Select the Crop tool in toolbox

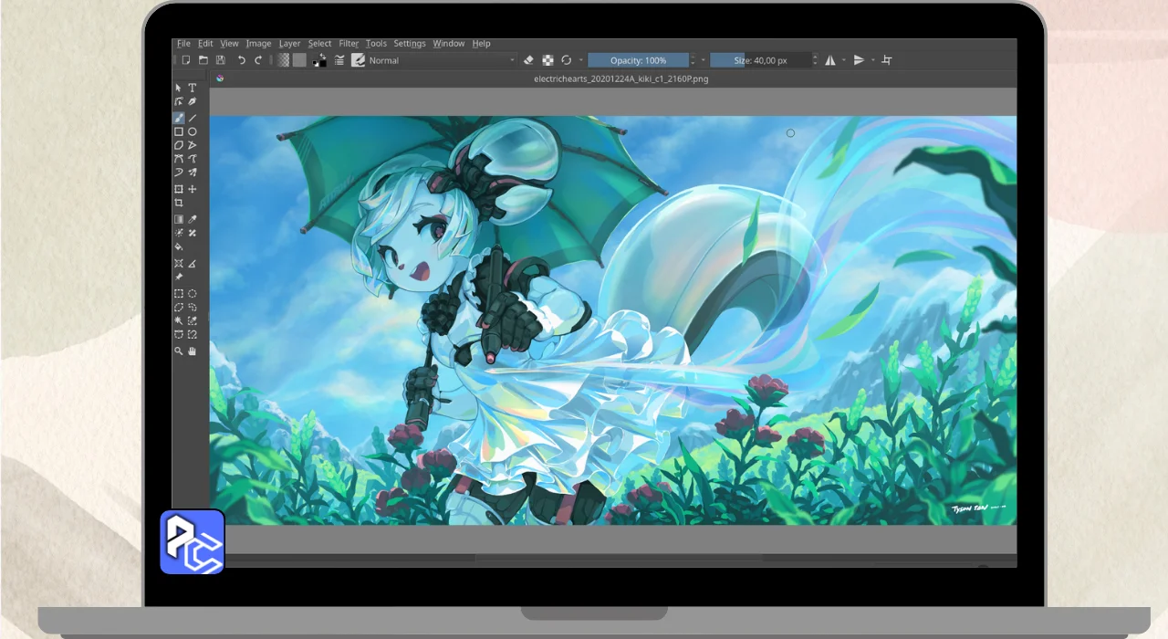179,203
